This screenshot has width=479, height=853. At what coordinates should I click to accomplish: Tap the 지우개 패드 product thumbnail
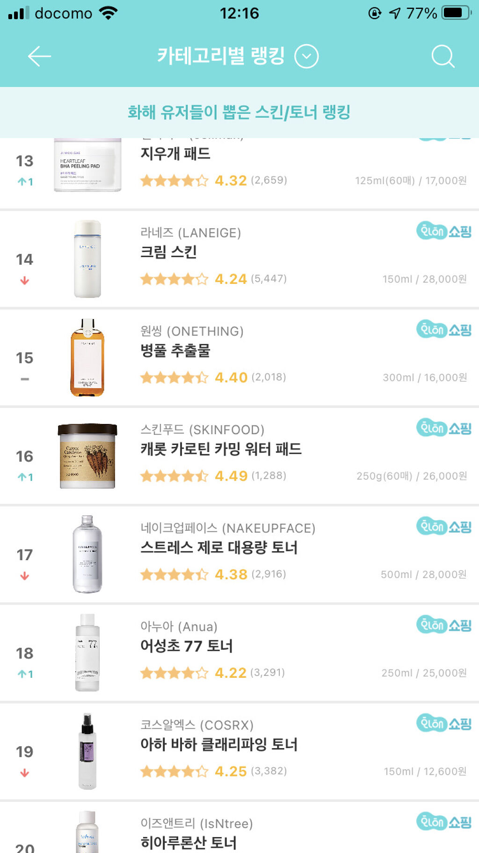(87, 164)
